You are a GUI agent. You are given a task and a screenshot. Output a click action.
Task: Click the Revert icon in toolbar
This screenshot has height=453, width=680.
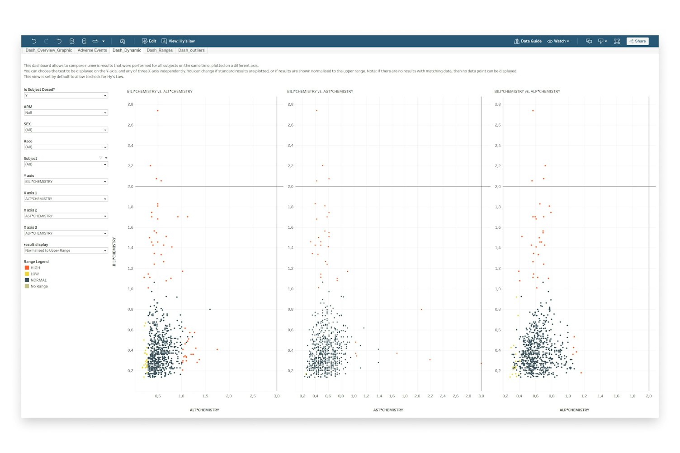click(x=59, y=41)
